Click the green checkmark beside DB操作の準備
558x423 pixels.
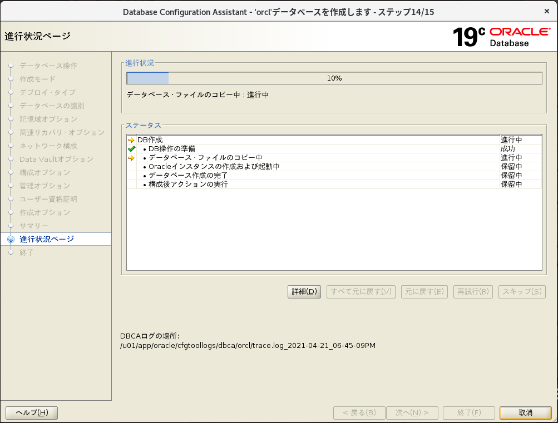click(131, 149)
